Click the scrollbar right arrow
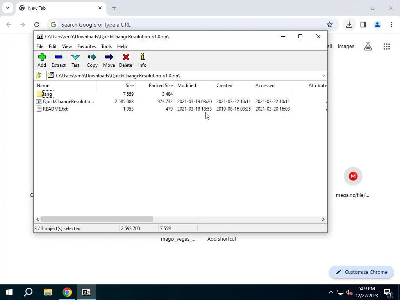 click(323, 220)
